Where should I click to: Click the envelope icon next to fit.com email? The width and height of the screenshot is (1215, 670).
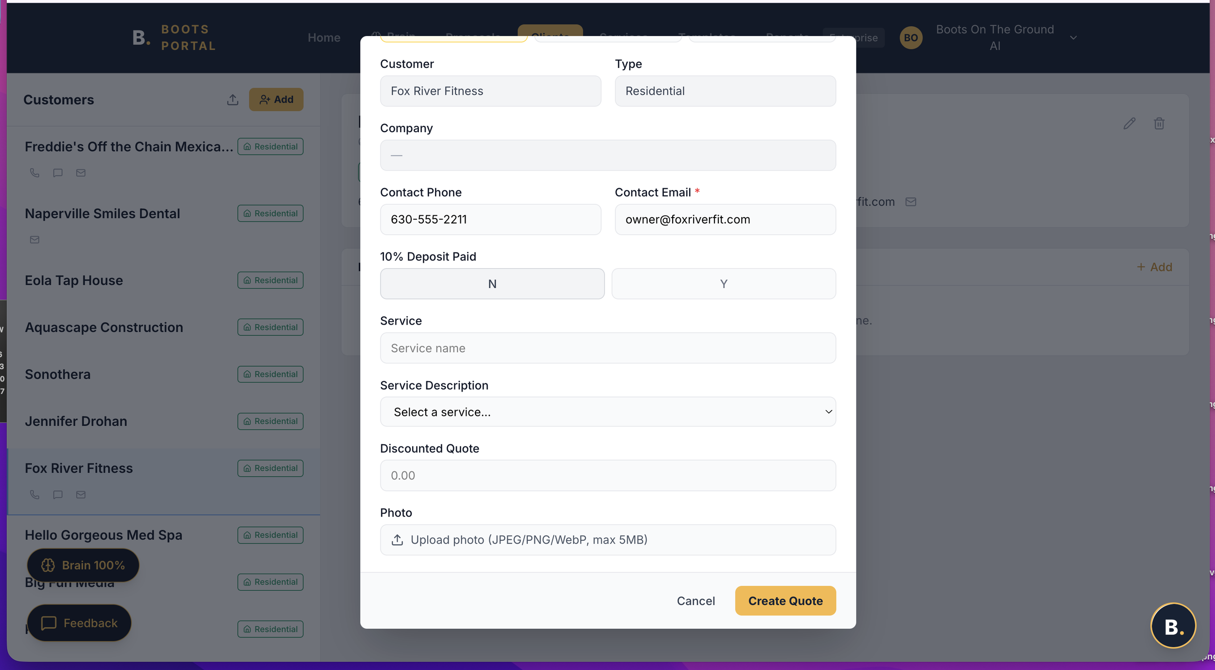point(911,202)
